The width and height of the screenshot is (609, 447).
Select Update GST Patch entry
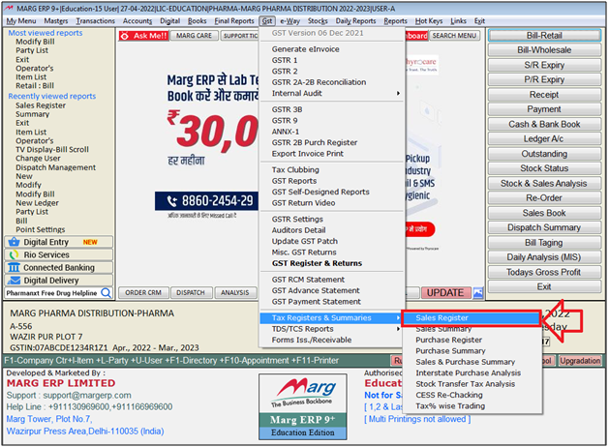(304, 241)
